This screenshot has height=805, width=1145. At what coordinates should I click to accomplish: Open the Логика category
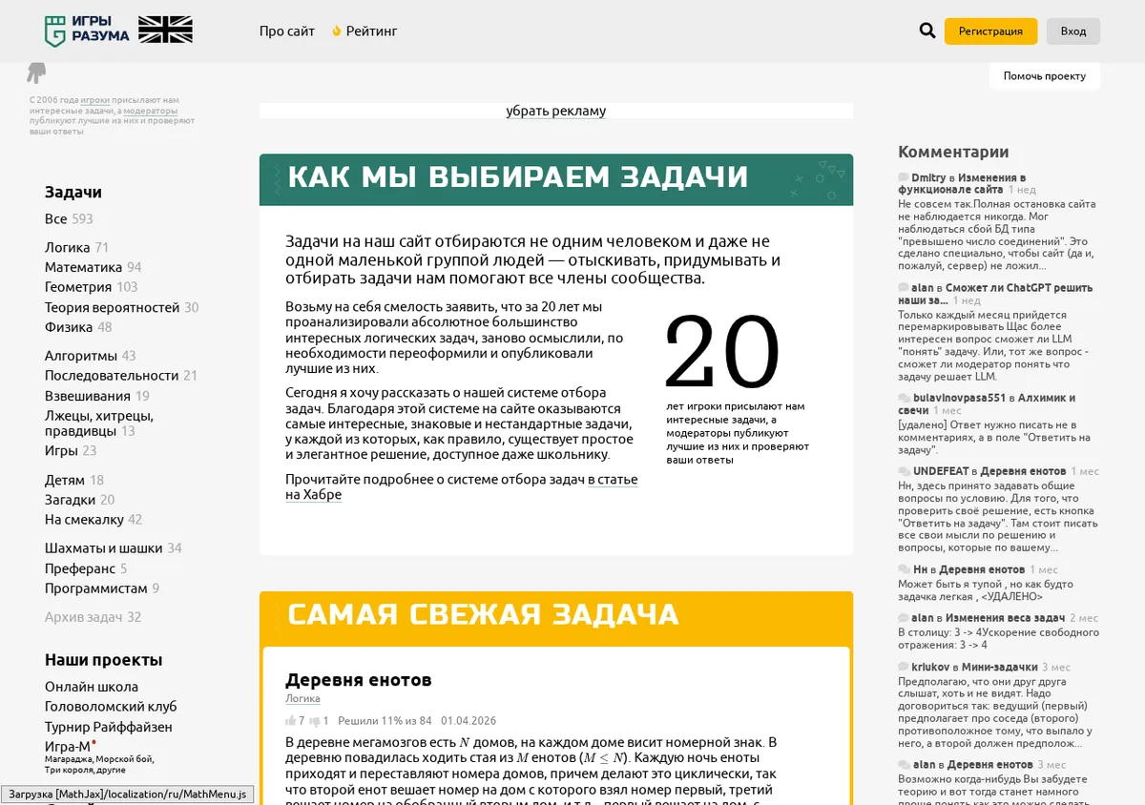tap(67, 247)
